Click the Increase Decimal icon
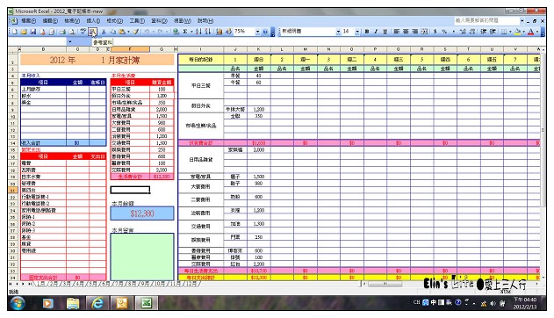Viewport: 554px width, 318px height. click(463, 32)
